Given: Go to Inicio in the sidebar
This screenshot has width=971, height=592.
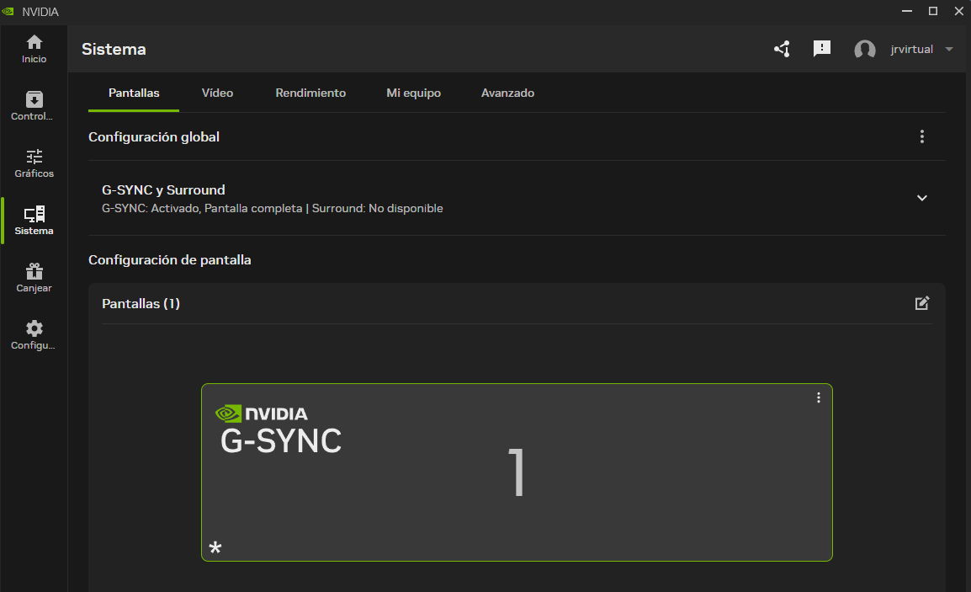Looking at the screenshot, I should tap(34, 49).
